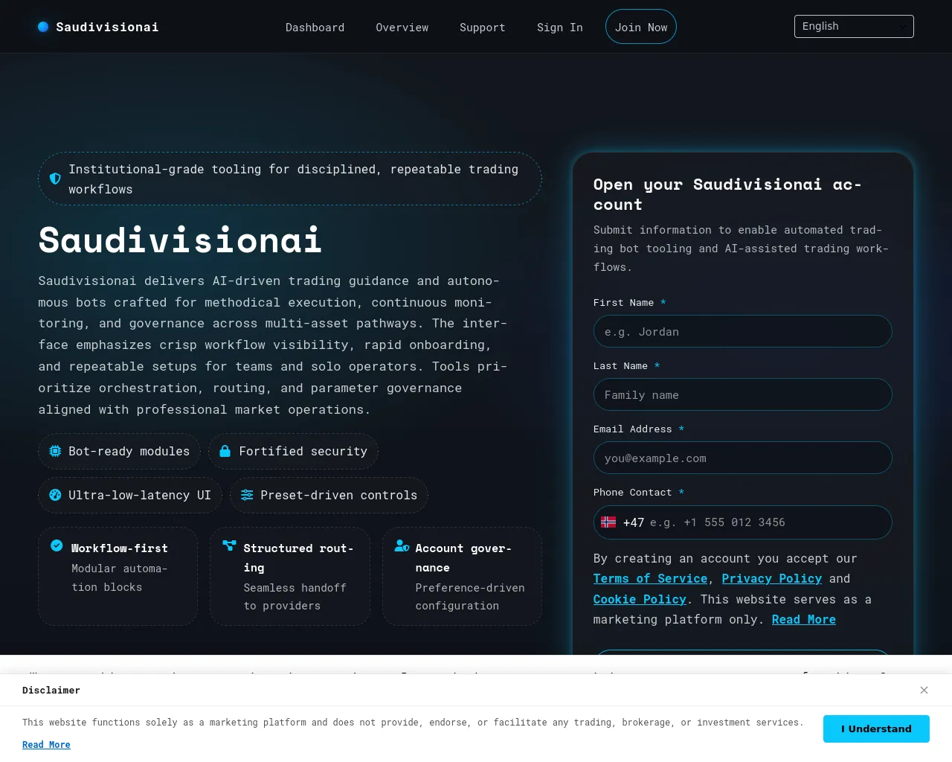The width and height of the screenshot is (952, 762).
Task: Click the lock icon beside Fortified security
Action: click(225, 451)
